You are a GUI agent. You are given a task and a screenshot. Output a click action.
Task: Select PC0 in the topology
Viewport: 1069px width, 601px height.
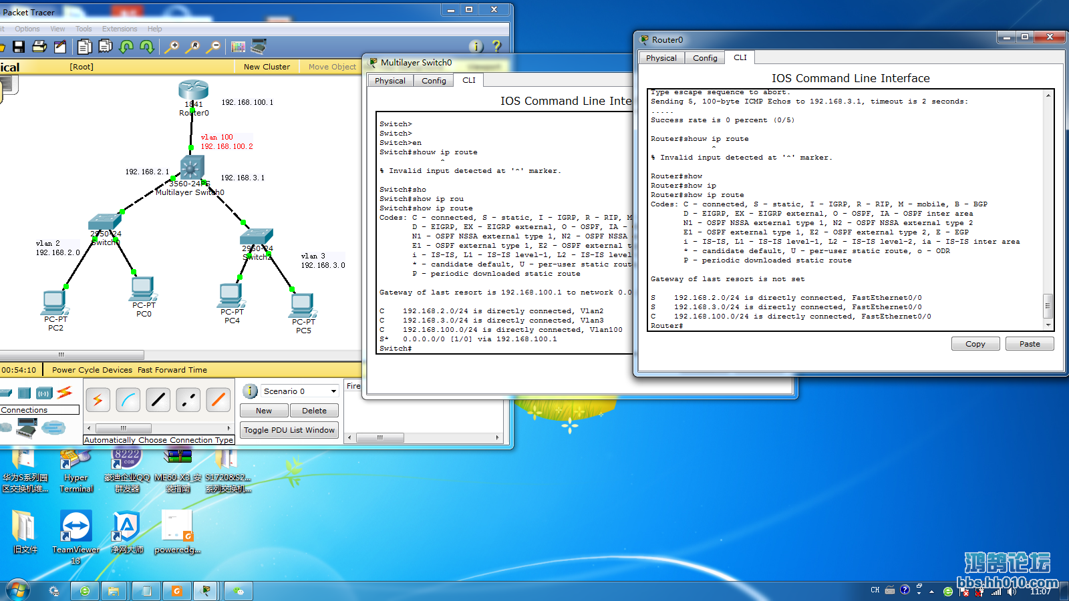(x=143, y=289)
